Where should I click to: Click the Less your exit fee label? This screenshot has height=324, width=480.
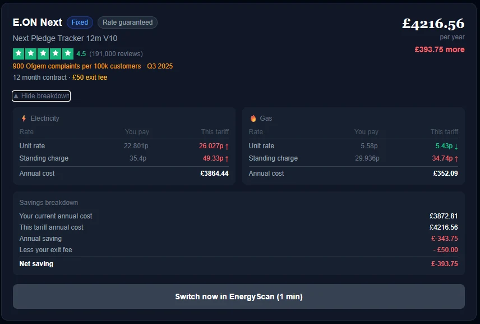pos(46,250)
